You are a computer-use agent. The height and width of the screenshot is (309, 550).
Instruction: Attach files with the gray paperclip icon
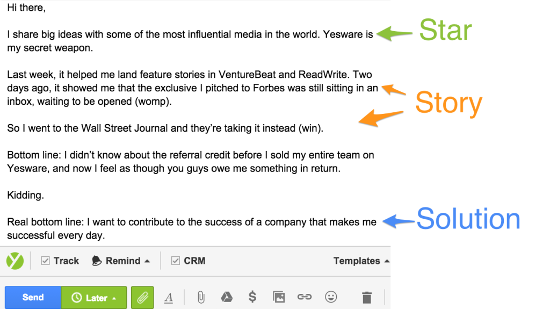201,297
